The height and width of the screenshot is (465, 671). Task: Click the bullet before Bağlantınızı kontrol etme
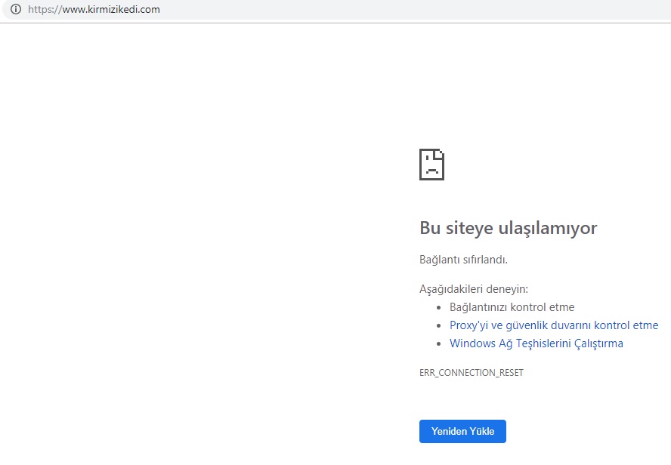tap(440, 308)
